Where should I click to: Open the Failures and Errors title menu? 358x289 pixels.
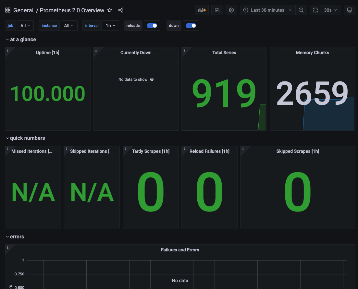coord(180,250)
